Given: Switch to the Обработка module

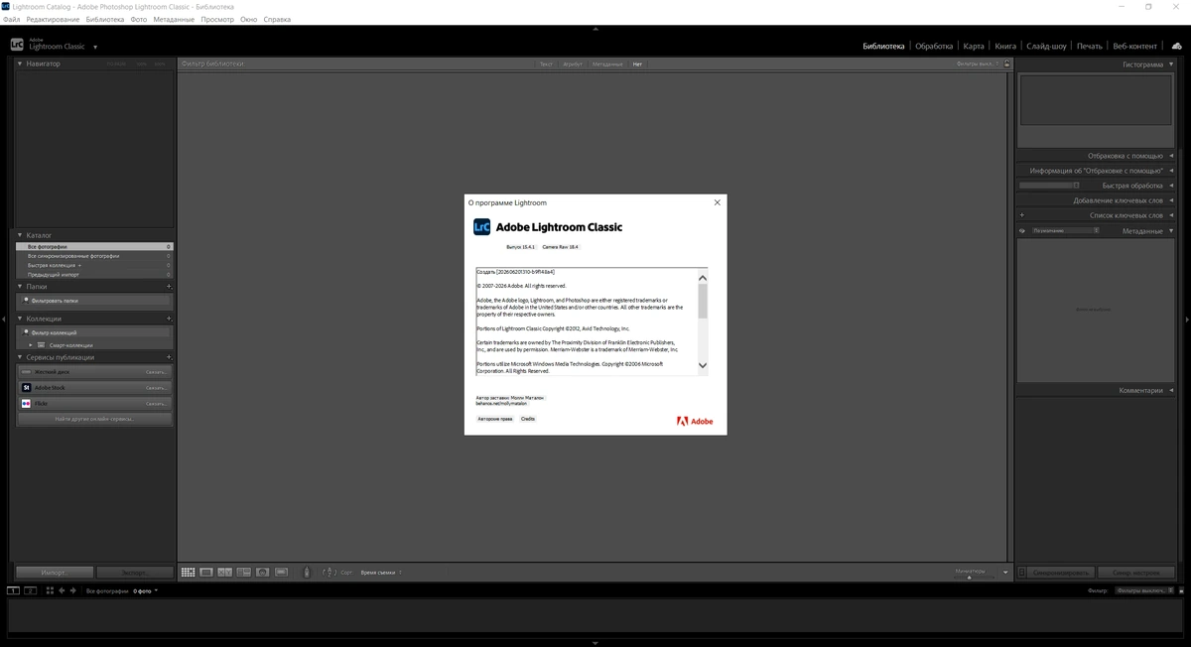Looking at the screenshot, I should [x=934, y=46].
